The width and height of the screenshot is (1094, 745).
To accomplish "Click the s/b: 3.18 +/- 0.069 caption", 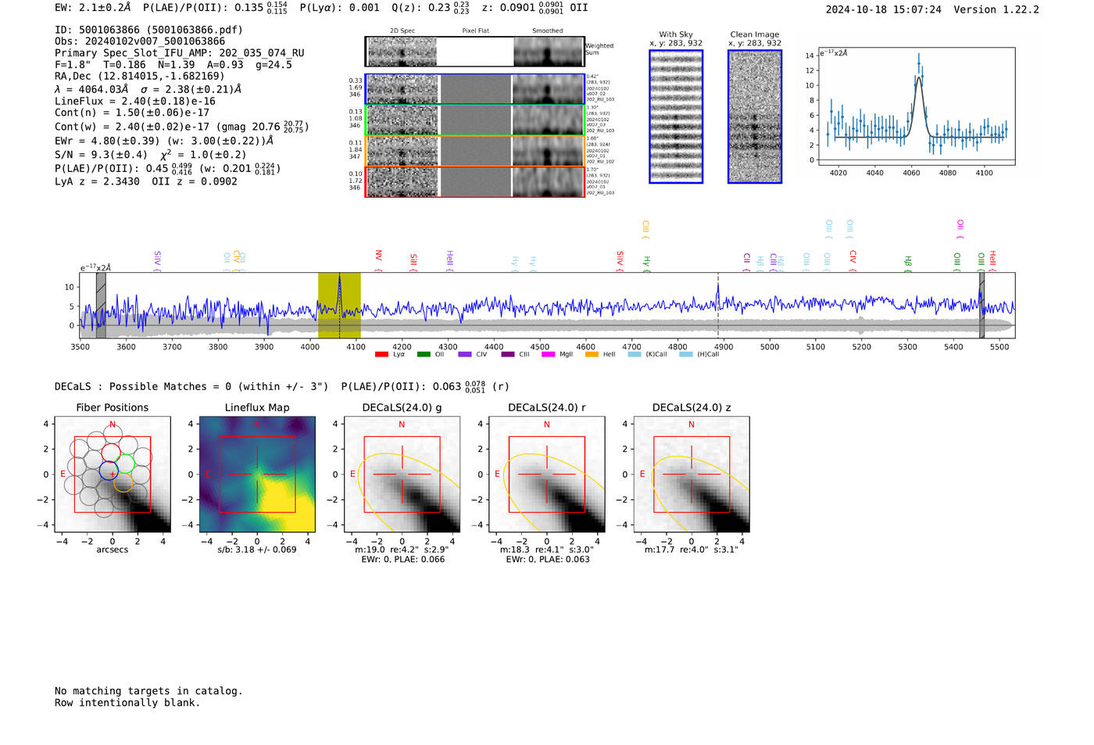I will point(257,550).
